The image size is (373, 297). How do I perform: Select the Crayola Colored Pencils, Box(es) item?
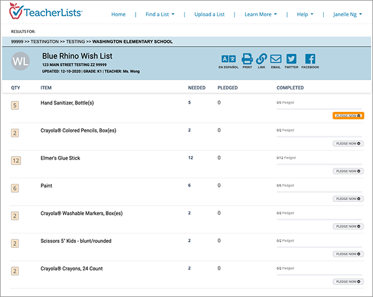pyautogui.click(x=78, y=130)
